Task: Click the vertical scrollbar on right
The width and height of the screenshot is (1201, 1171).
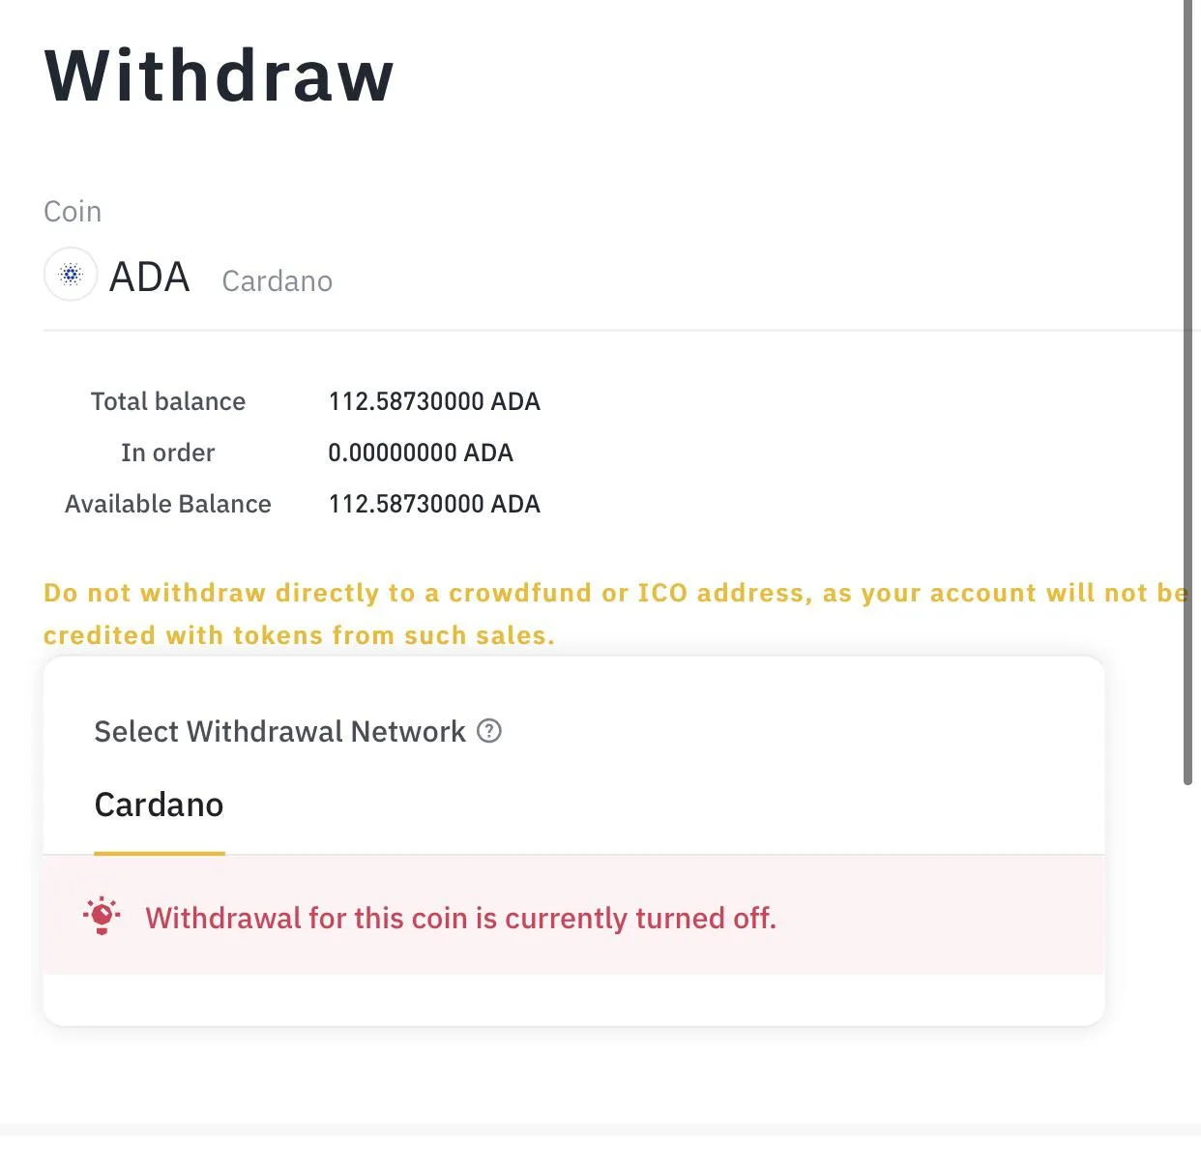Action: 1188,387
